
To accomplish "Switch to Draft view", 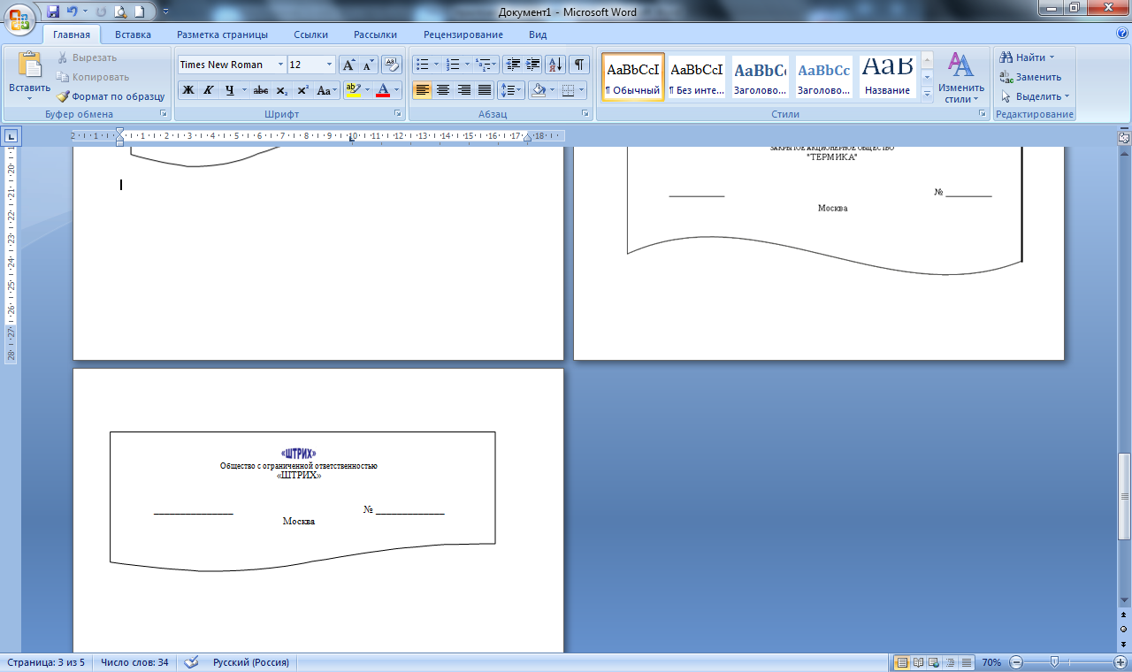I will (x=967, y=662).
